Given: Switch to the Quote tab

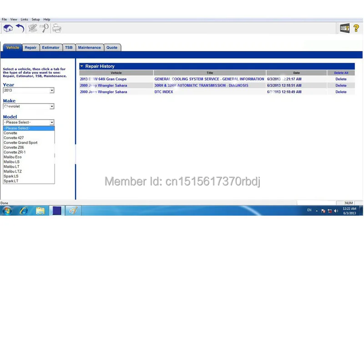Looking at the screenshot, I should point(112,47).
